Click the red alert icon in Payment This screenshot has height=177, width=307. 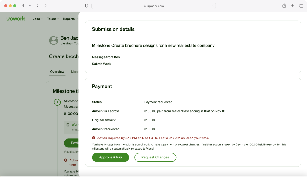[x=94, y=138]
